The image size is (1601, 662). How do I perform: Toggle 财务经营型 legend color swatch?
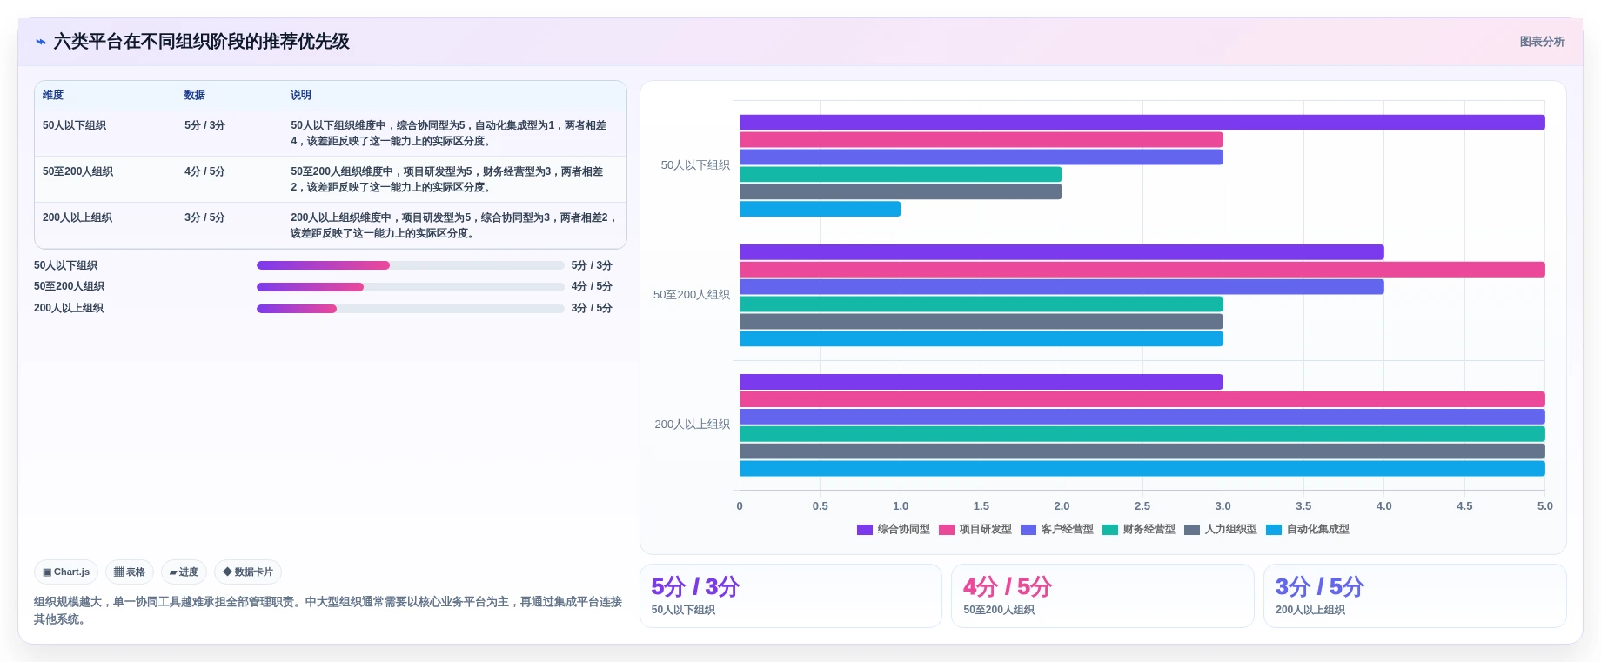click(x=1109, y=529)
